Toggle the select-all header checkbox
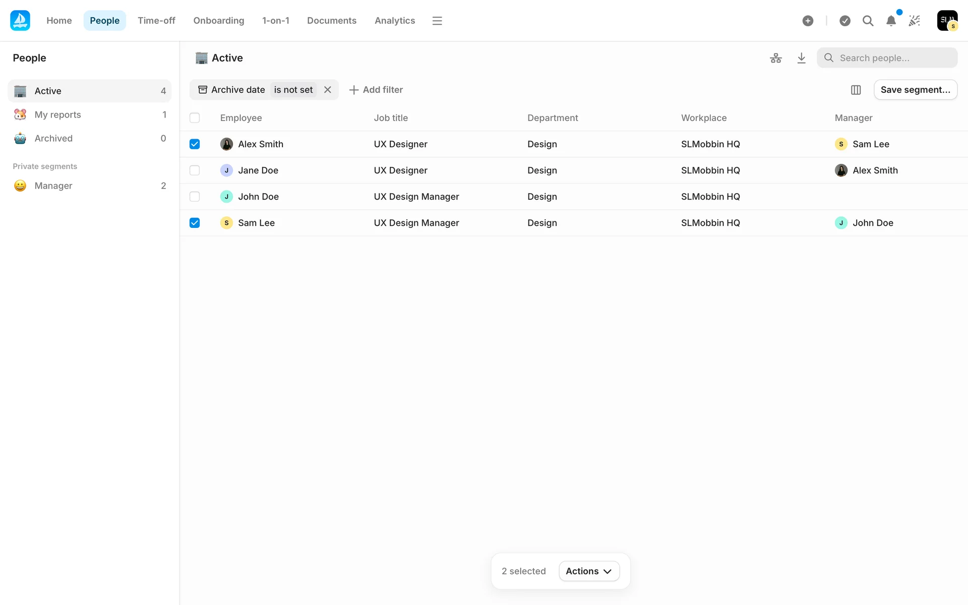 pyautogui.click(x=195, y=118)
